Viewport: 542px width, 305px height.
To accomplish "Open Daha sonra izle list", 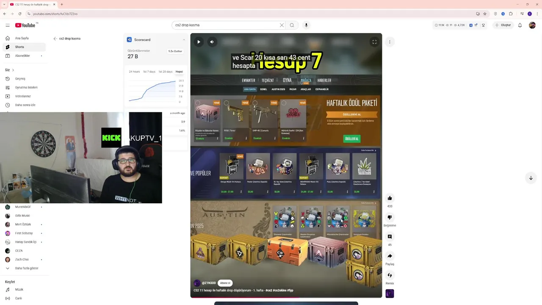I will (x=23, y=105).
